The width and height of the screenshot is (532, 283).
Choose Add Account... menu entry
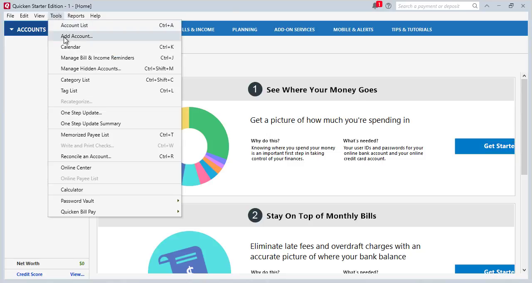(x=115, y=36)
